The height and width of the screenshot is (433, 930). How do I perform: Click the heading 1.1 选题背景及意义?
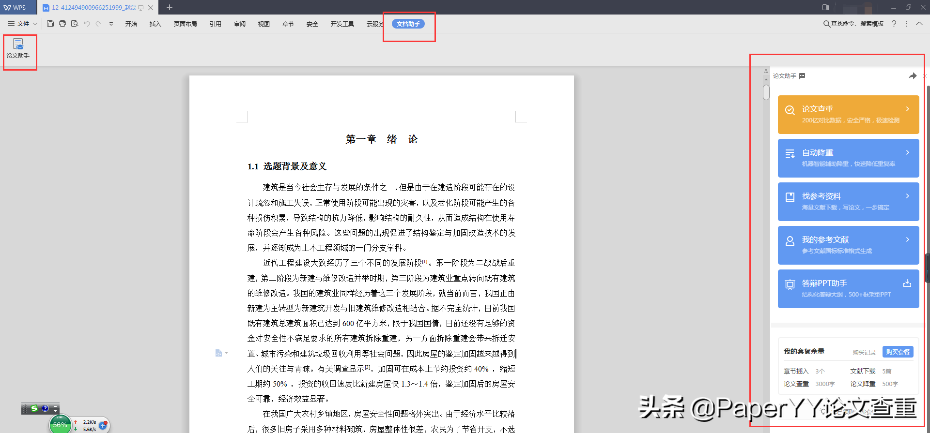(287, 166)
